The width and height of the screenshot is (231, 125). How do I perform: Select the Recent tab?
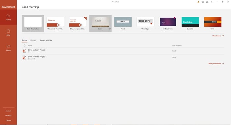tap(24, 40)
